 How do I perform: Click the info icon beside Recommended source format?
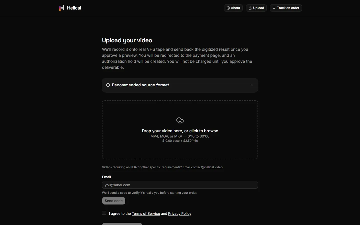108,85
